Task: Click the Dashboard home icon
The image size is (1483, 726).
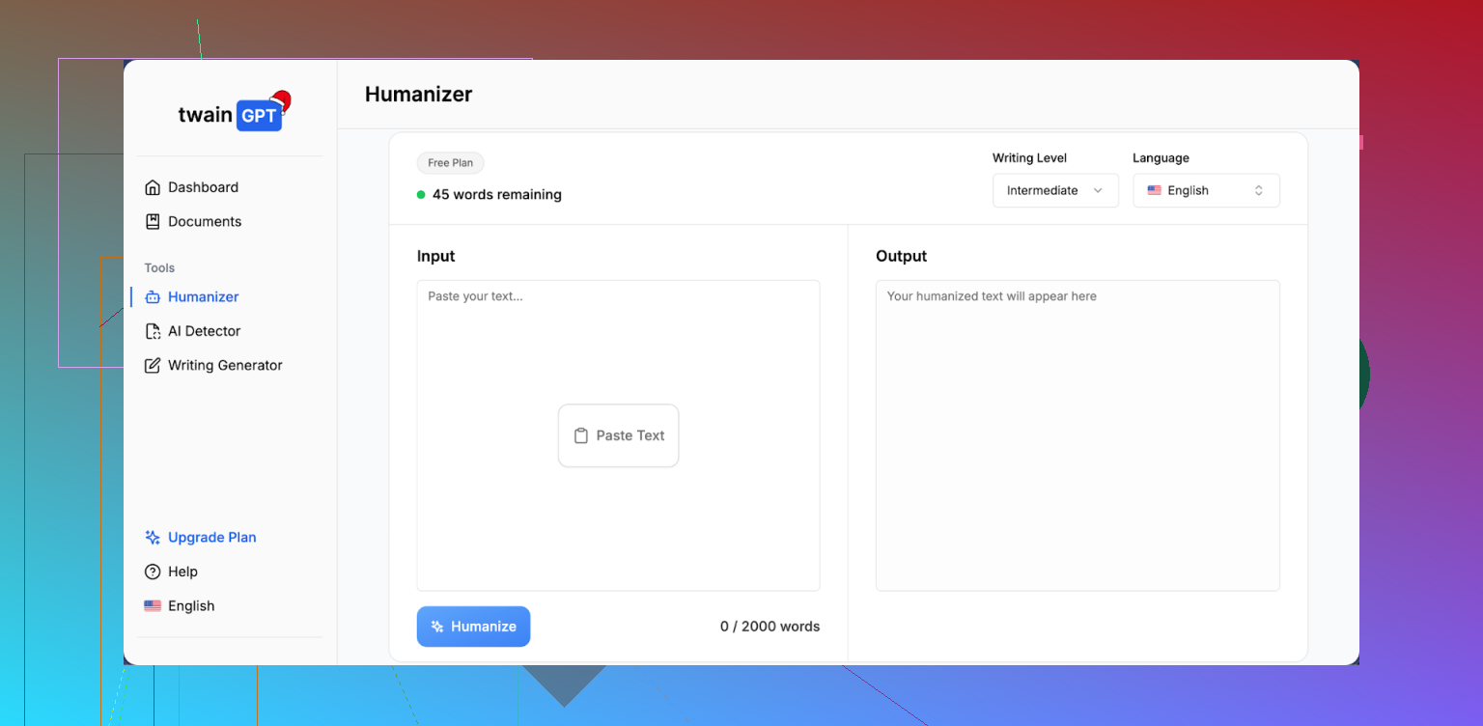Action: click(153, 187)
